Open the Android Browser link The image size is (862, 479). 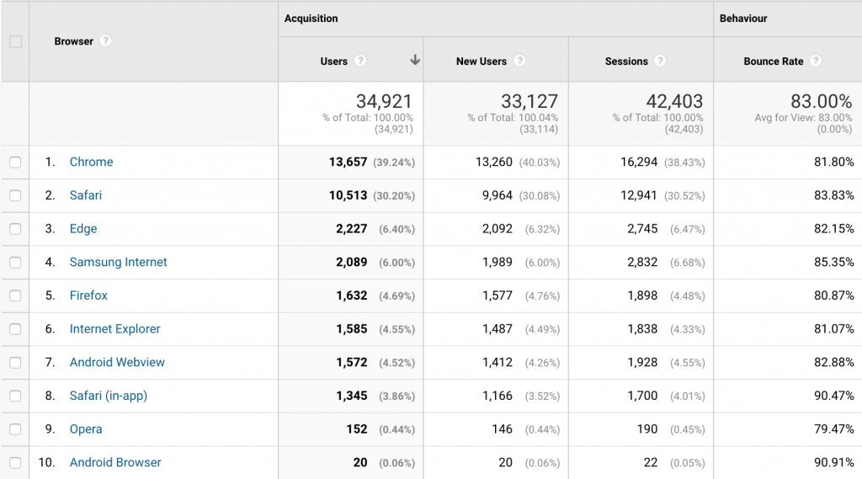pos(115,462)
